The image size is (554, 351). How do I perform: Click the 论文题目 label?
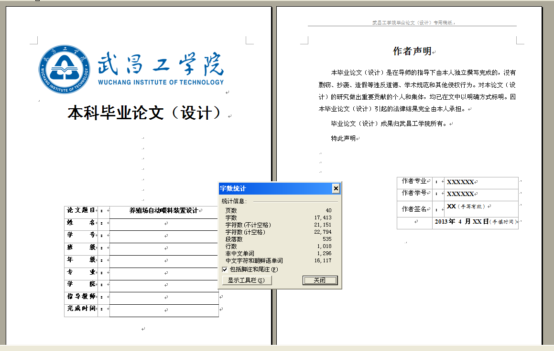coord(81,210)
